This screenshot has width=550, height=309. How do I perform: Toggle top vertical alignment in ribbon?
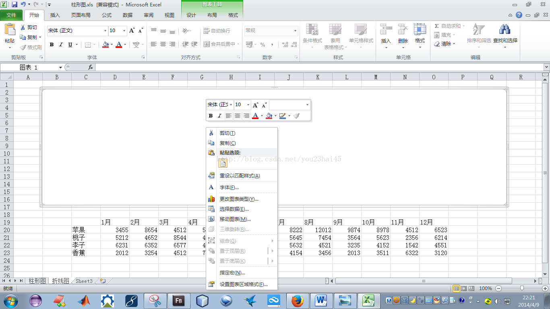tap(153, 31)
